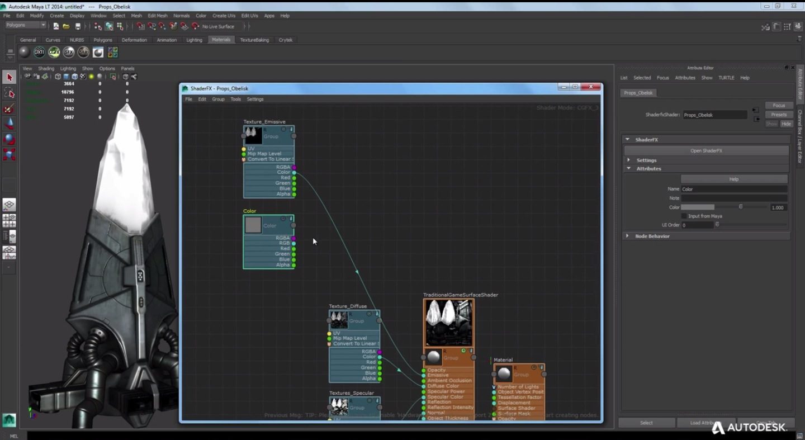Click the first SFX shelf icon

(69, 52)
